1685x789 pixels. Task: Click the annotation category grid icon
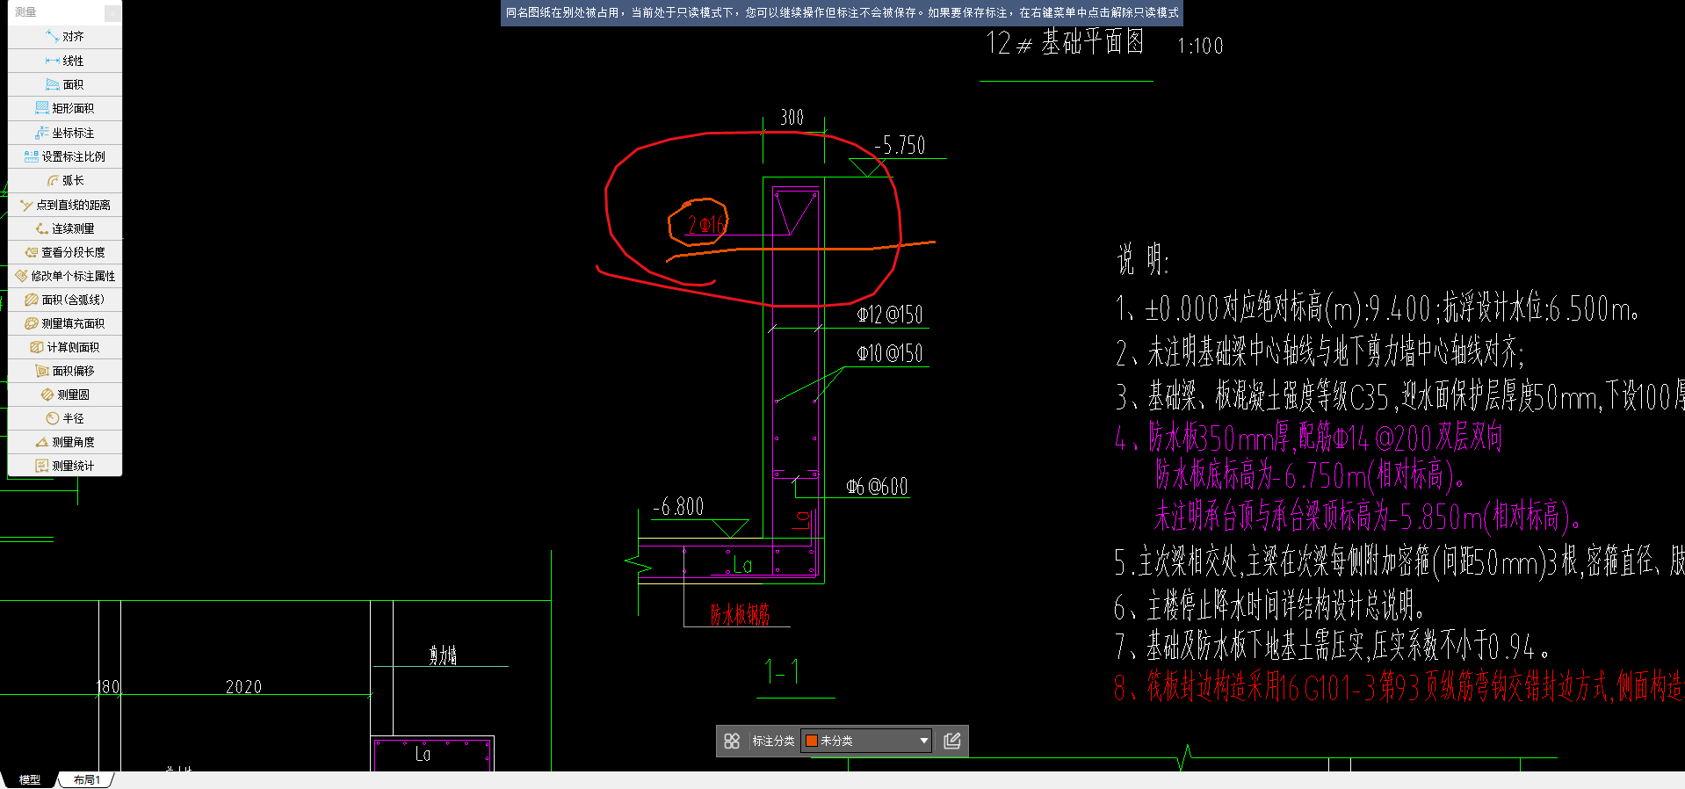click(x=732, y=741)
